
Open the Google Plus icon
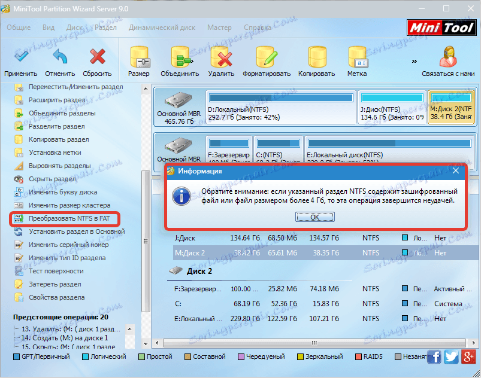[468, 356]
